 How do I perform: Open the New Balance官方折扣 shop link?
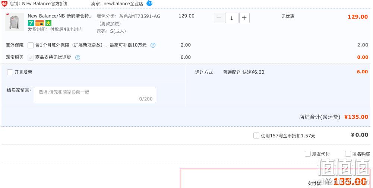pyautogui.click(x=45, y=4)
